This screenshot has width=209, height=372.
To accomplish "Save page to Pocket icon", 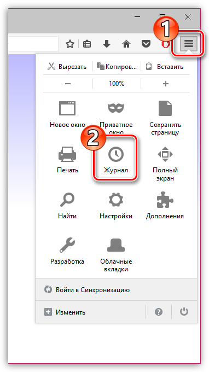I will [146, 44].
